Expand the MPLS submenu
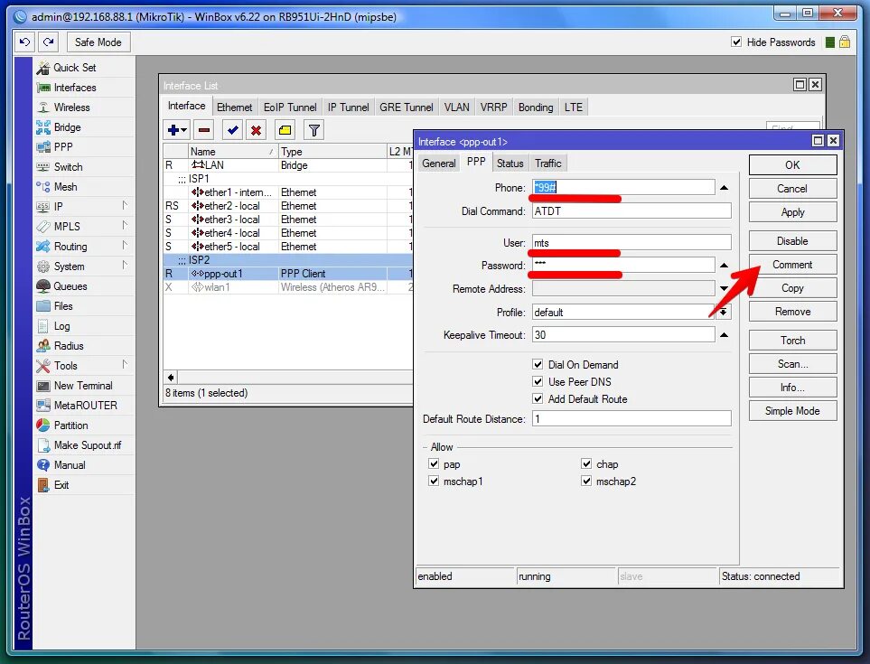 125,226
